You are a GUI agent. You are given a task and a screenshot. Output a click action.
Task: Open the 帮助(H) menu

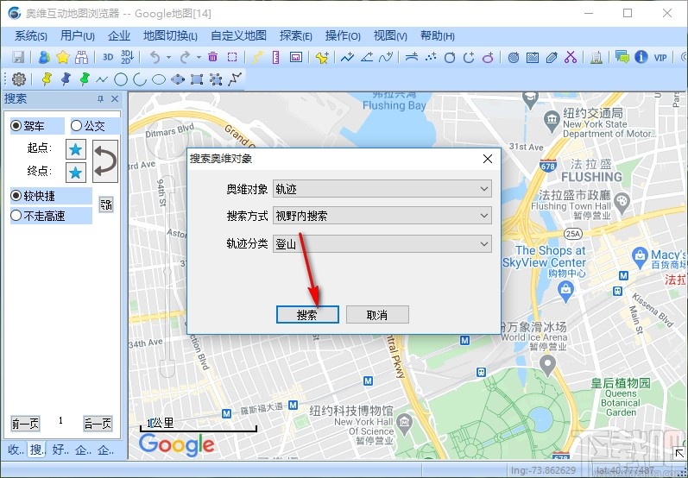pos(437,36)
